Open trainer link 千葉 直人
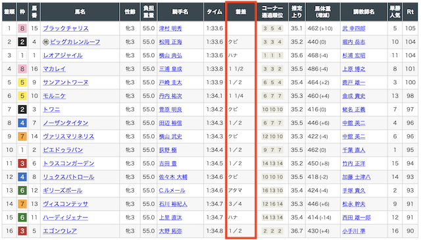Image resolution: width=421 pixels, height=240 pixels. (x=354, y=150)
